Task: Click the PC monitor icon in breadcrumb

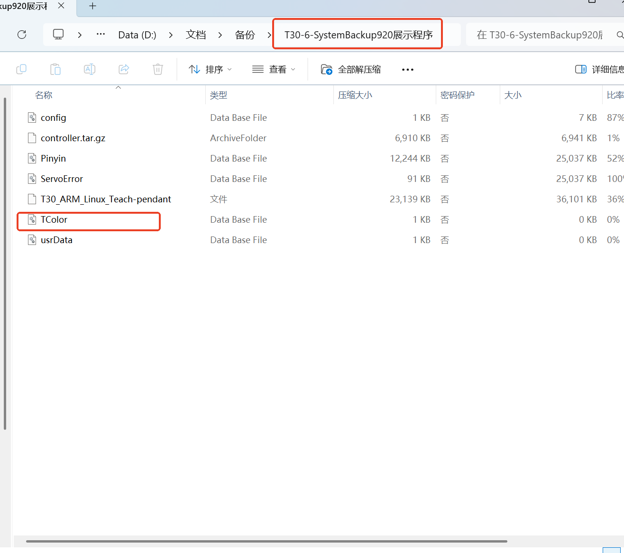Action: click(x=58, y=35)
